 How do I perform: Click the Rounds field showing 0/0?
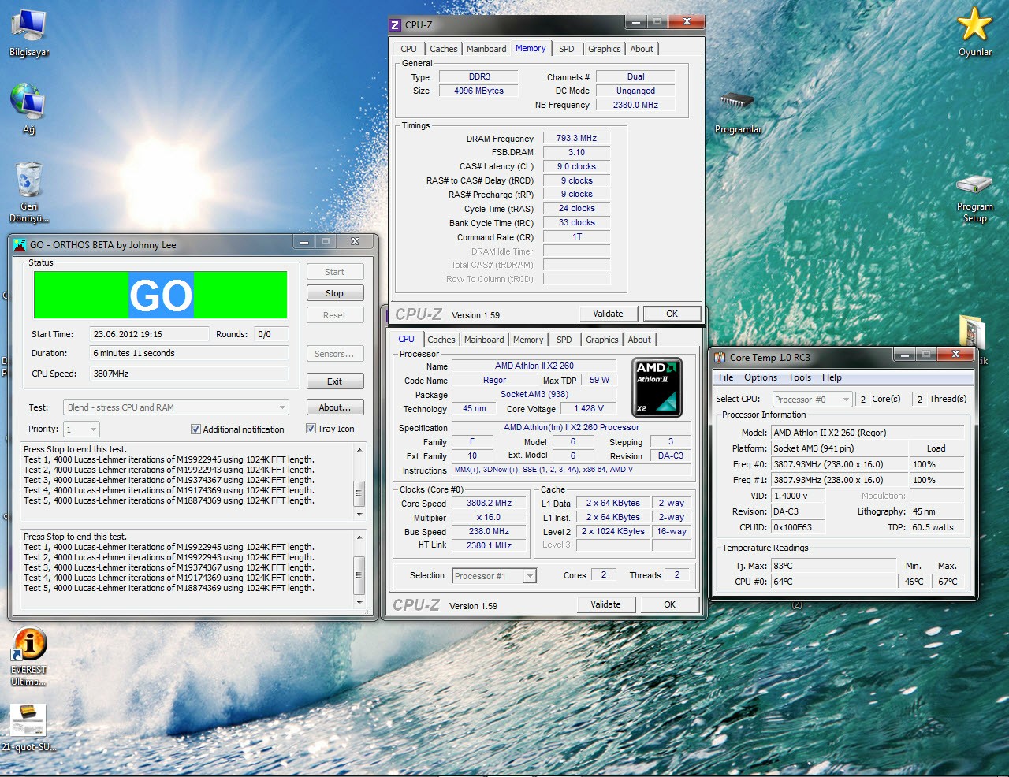coord(271,334)
